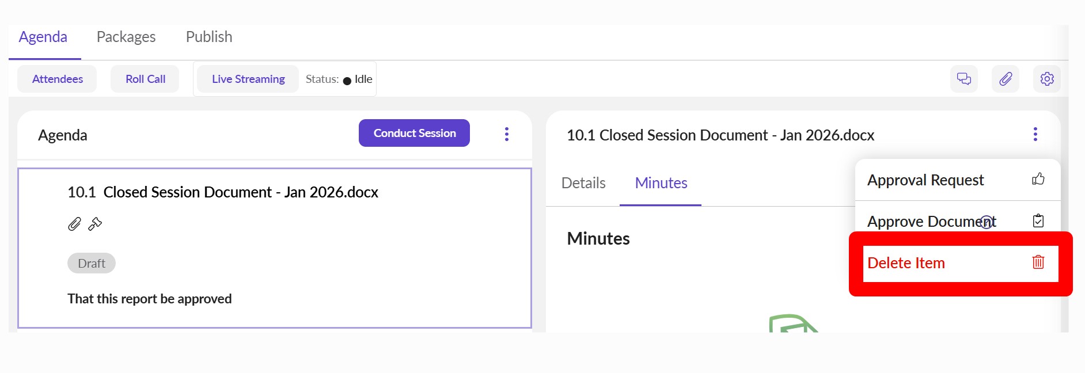Open the Agenda panel three-dot menu
Viewport: 1085px width, 373px height.
[507, 134]
